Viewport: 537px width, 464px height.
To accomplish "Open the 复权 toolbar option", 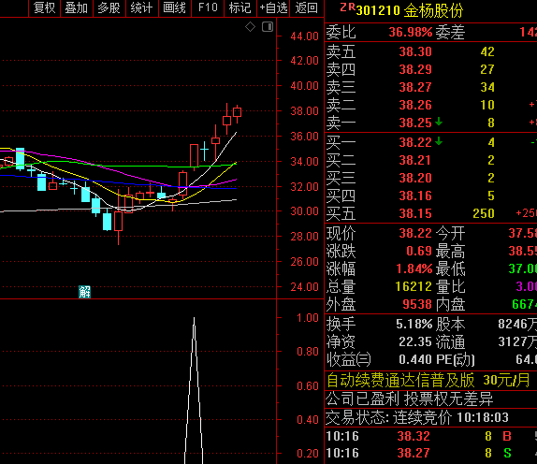I will [45, 7].
